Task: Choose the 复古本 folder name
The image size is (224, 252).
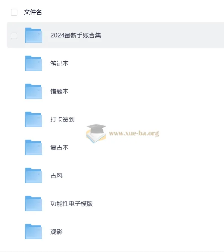Action: (59, 147)
